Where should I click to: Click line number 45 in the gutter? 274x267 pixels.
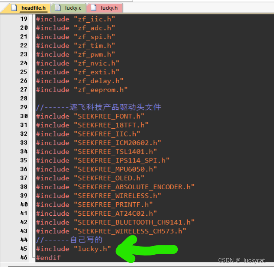[24, 248]
